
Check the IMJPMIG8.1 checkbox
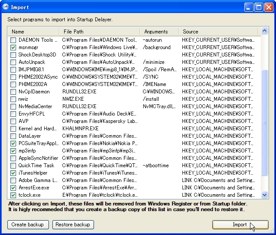(x=13, y=70)
